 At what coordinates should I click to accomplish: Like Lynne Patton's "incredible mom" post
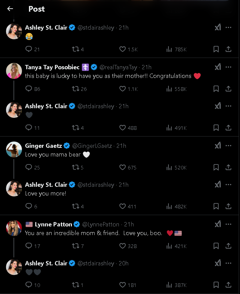(x=122, y=246)
